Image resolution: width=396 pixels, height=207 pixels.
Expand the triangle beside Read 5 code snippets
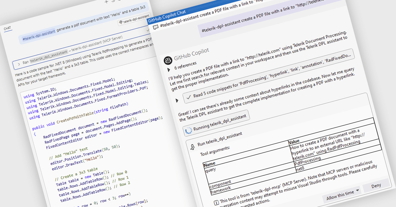tap(177, 100)
